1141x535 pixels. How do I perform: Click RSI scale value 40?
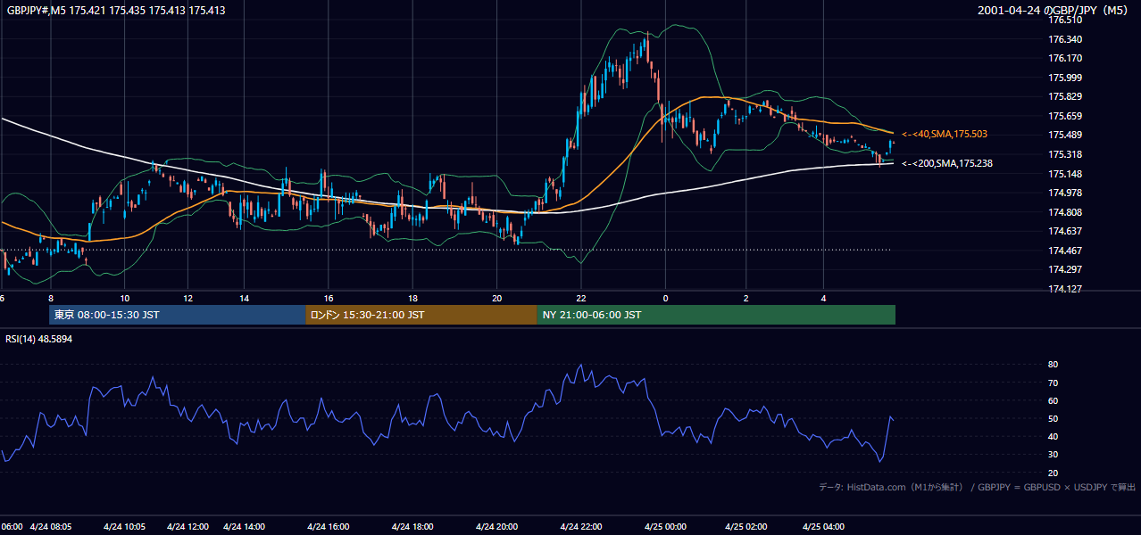[x=1054, y=437]
